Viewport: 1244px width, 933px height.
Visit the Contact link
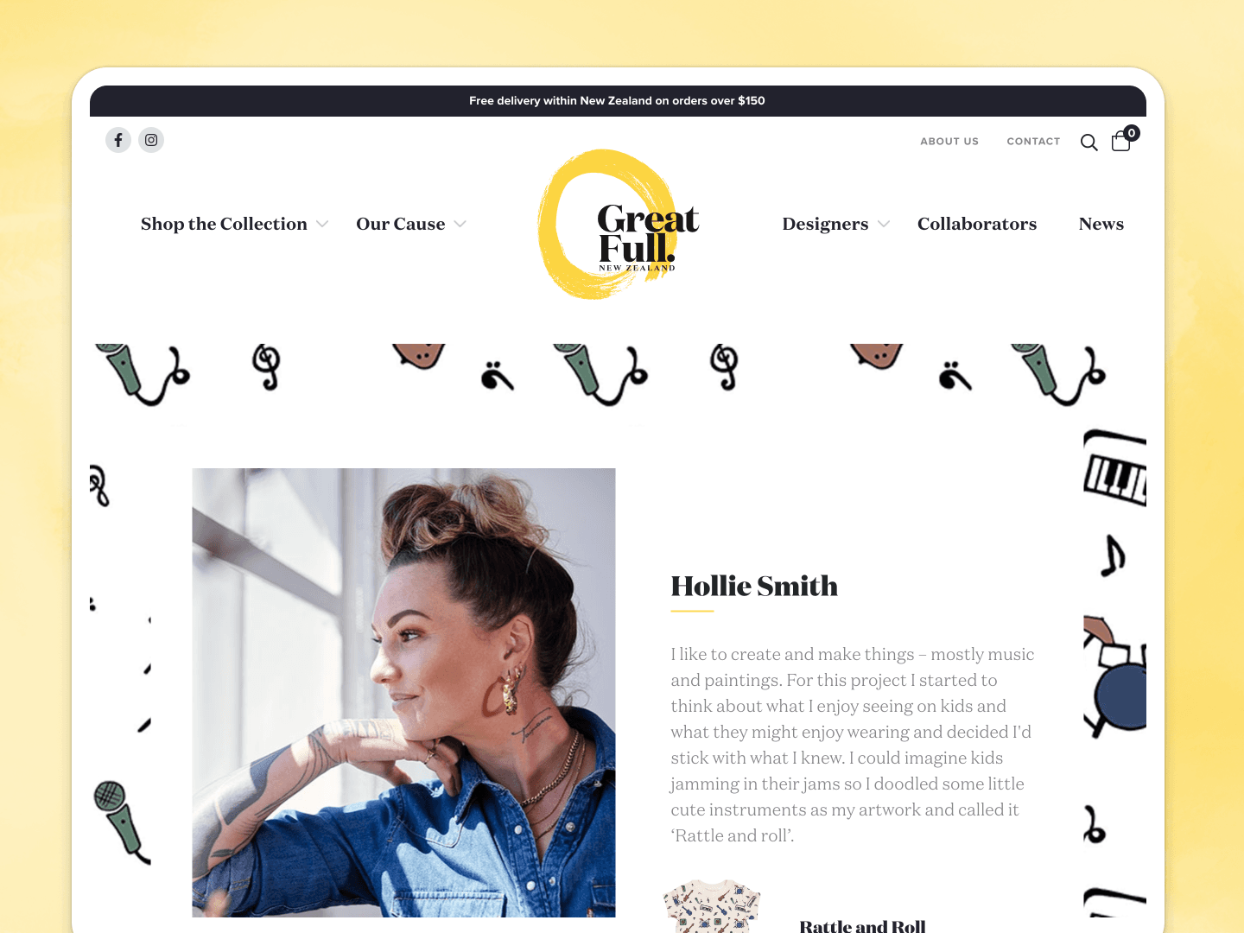pyautogui.click(x=1033, y=142)
